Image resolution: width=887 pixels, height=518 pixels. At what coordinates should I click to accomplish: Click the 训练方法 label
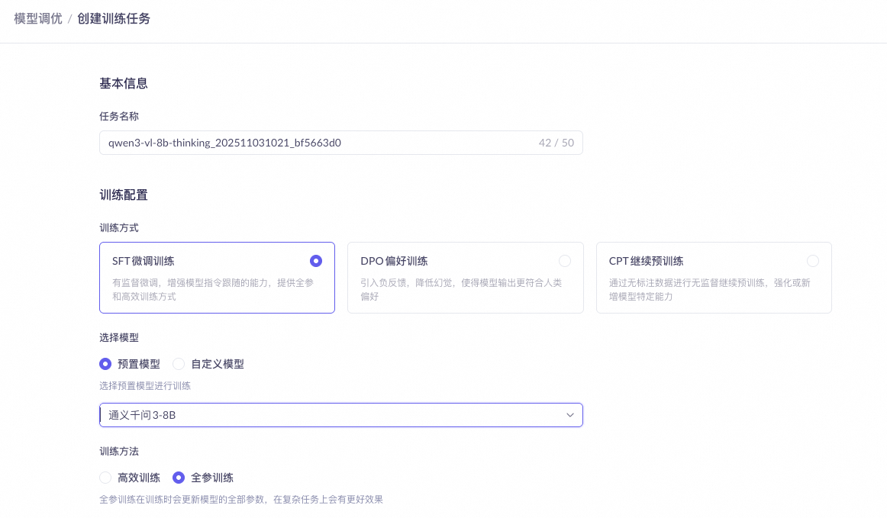coord(119,452)
